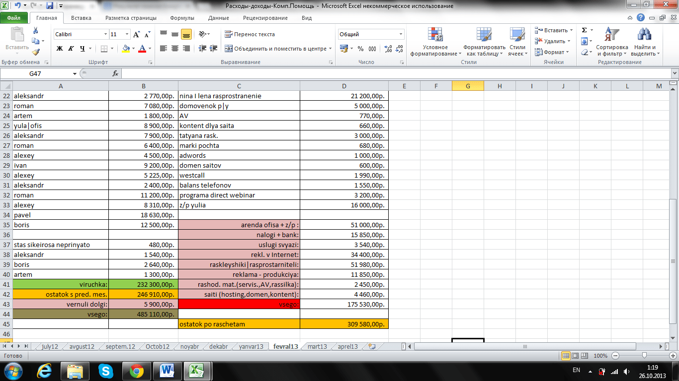The image size is (679, 381).
Task: Open the mart13 sheet tab
Action: click(x=317, y=346)
